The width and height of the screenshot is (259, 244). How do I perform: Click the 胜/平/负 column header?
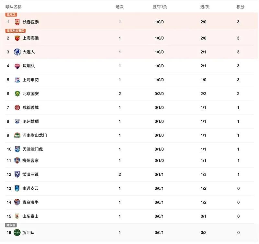pos(159,7)
